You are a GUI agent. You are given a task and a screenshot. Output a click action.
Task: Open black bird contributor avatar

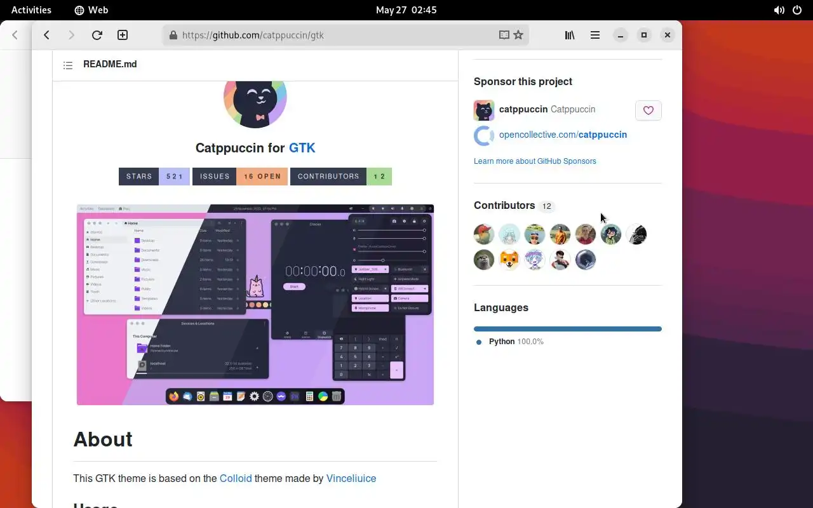(636, 234)
